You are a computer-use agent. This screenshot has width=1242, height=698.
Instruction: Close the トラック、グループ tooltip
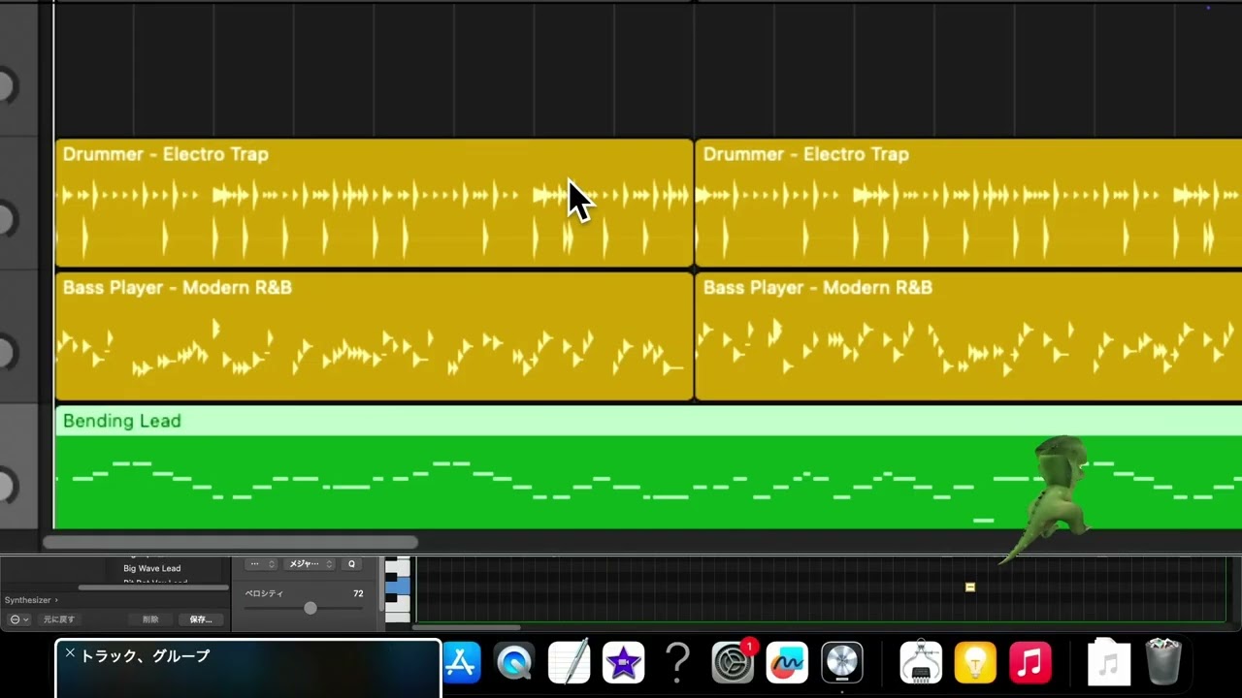pyautogui.click(x=70, y=654)
